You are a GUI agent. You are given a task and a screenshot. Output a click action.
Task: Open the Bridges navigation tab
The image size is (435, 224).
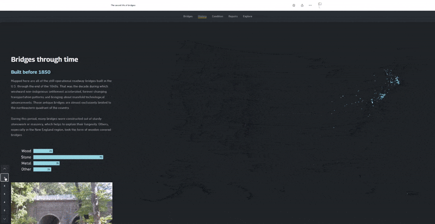point(188,16)
